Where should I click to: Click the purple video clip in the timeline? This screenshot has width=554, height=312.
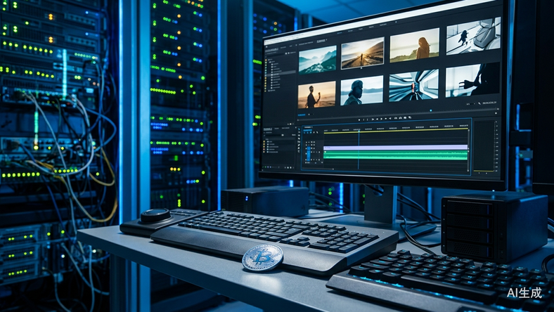[x=396, y=148]
